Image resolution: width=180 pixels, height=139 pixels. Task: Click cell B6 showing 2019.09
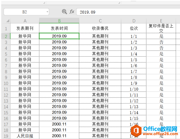[59, 60]
